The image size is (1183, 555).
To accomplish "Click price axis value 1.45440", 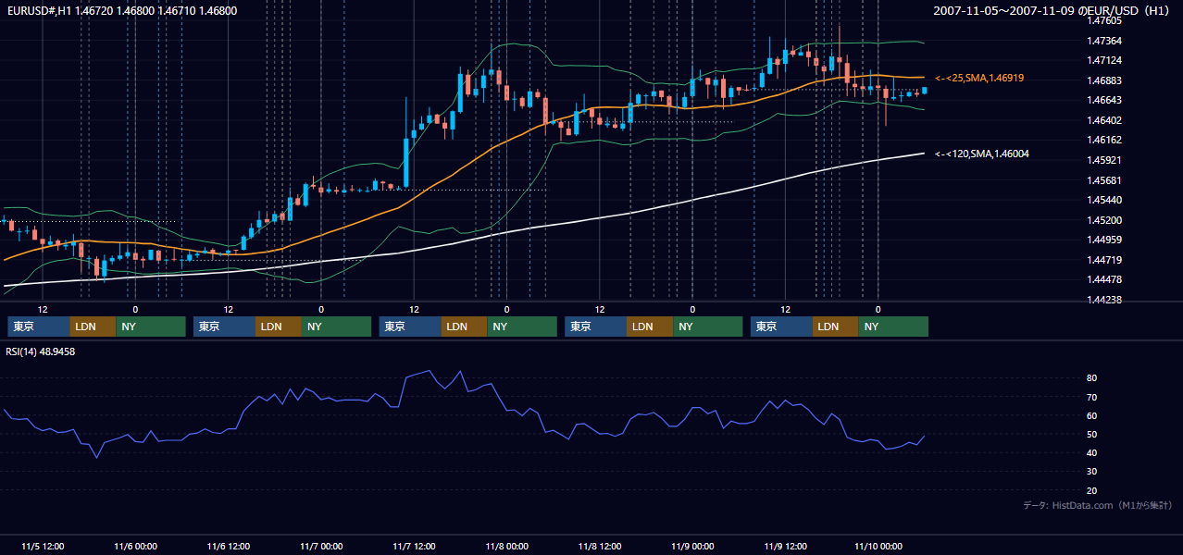I will tap(1103, 200).
